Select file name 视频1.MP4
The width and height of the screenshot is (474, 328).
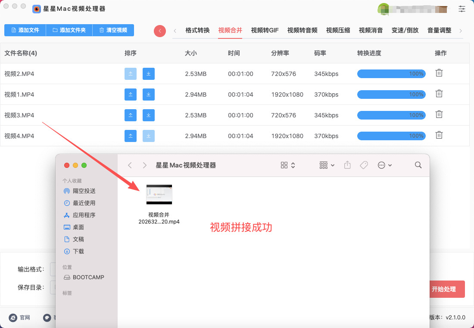click(19, 95)
